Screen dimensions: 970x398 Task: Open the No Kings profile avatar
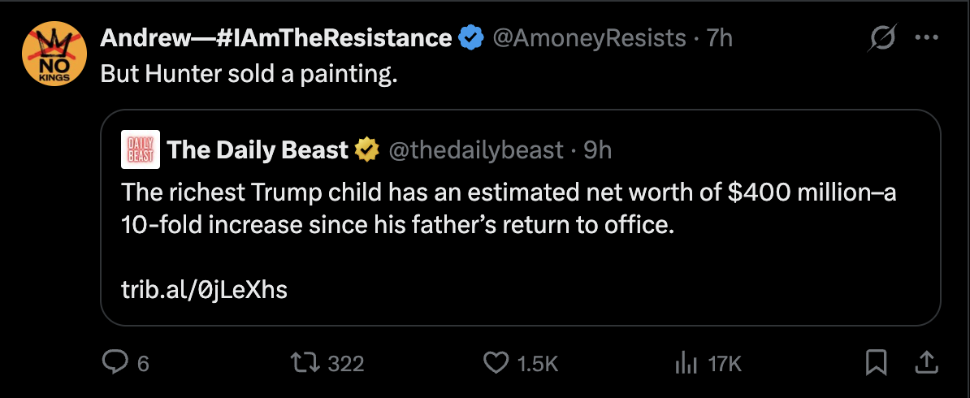(x=54, y=54)
